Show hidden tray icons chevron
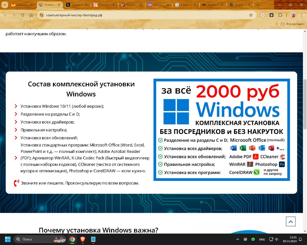The height and width of the screenshot is (245, 307). (x=238, y=239)
